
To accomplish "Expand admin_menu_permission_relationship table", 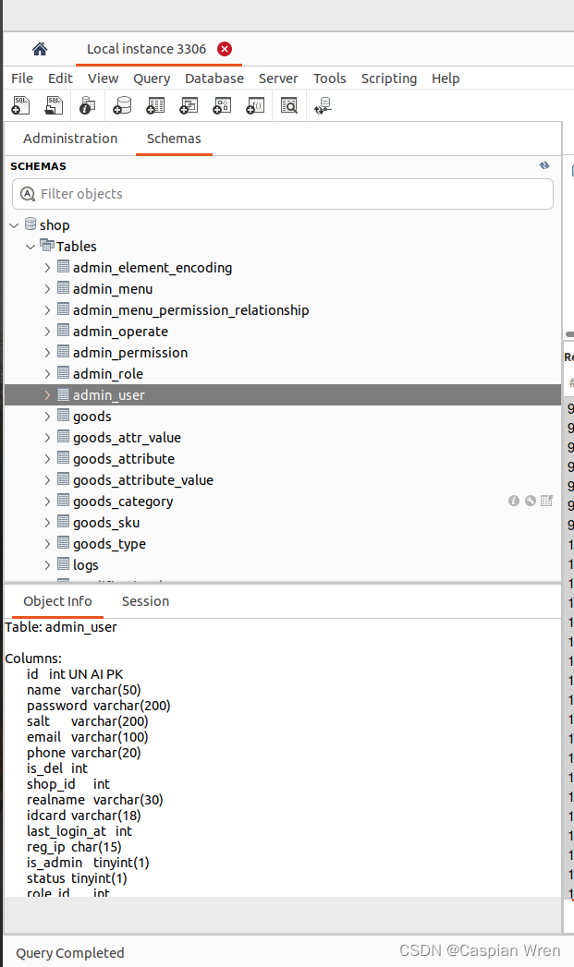I will [47, 310].
